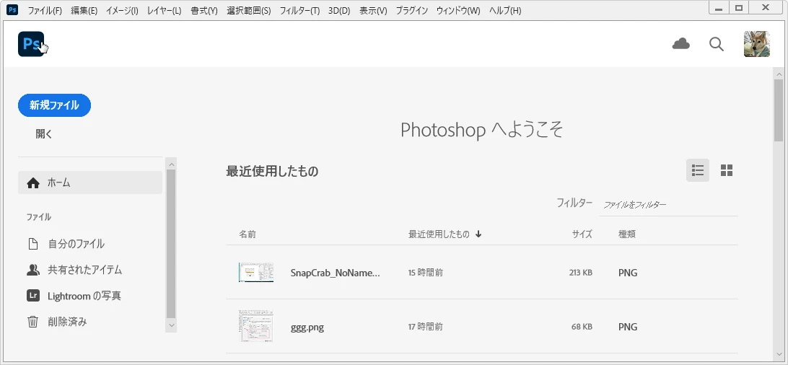Image resolution: width=788 pixels, height=365 pixels.
Task: Open the cloud sync status icon
Action: 681,44
